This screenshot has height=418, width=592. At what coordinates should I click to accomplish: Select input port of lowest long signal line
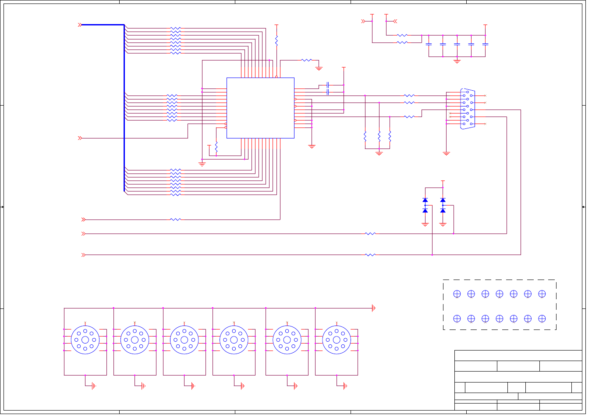coord(83,255)
